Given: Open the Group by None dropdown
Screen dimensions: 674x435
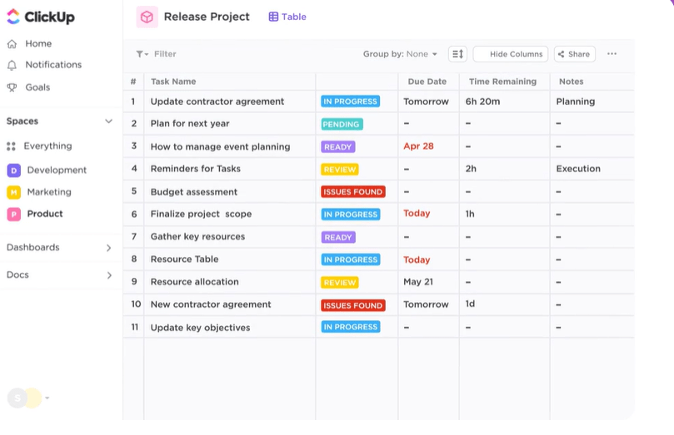Looking at the screenshot, I should (400, 54).
